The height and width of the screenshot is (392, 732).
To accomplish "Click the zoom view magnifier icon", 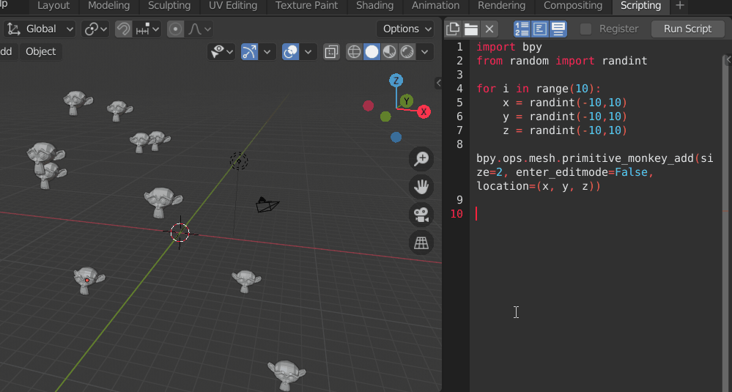I will [421, 159].
